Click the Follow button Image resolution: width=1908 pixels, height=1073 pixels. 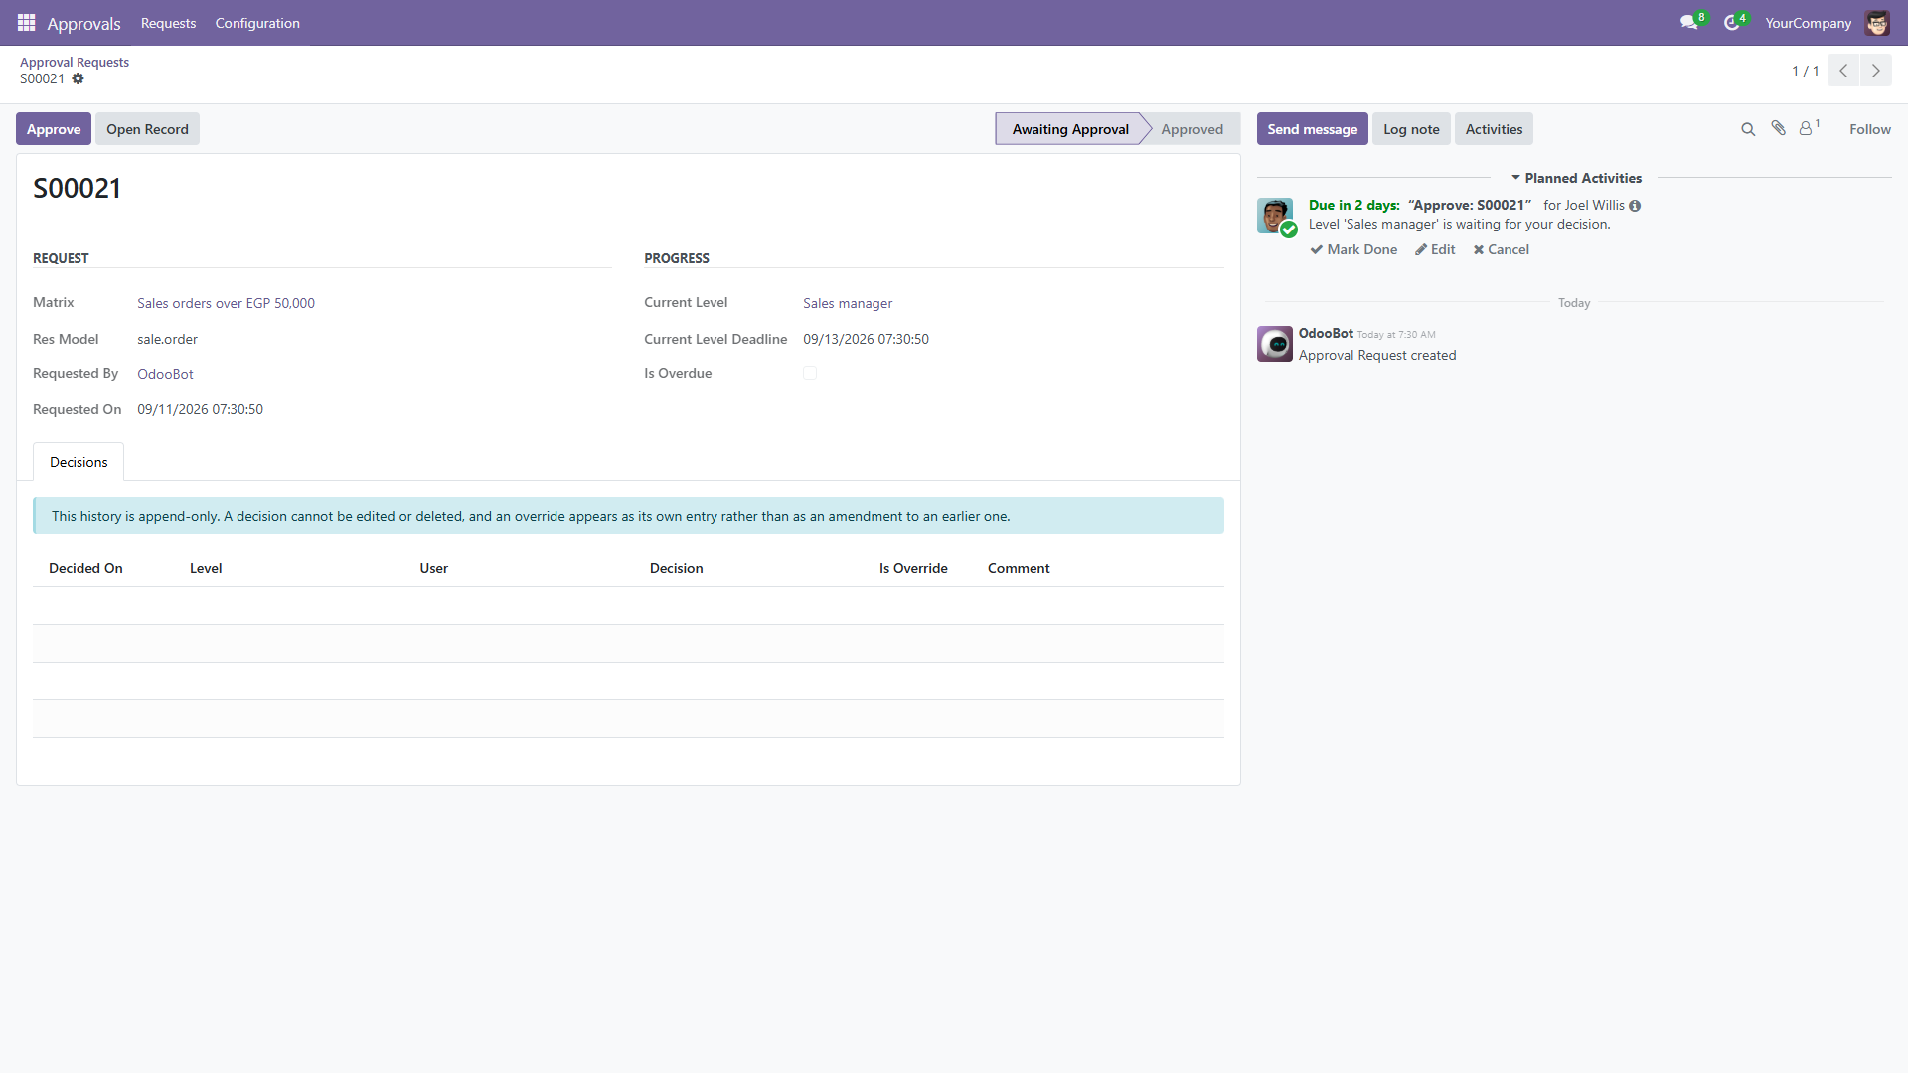[1869, 129]
